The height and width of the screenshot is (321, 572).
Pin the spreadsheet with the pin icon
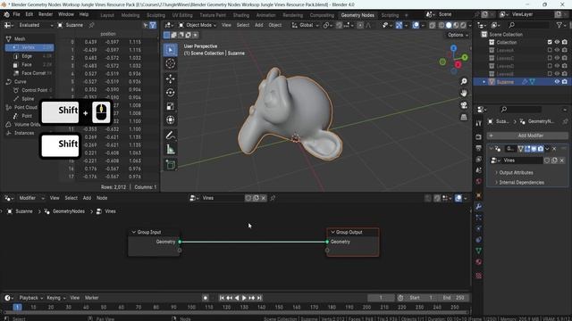coord(91,25)
